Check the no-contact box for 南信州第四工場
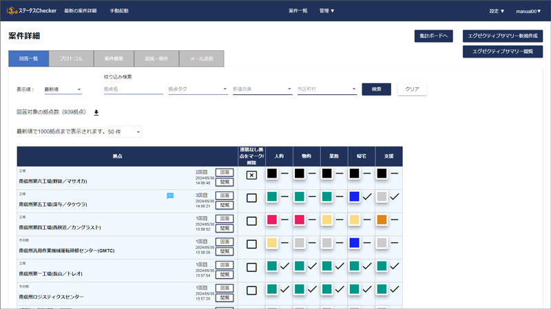551x309 pixels. [x=251, y=221]
